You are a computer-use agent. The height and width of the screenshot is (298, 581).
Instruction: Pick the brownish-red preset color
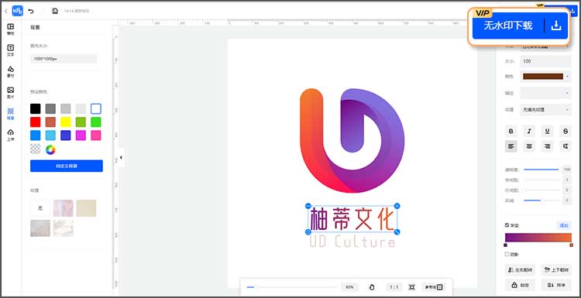pyautogui.click(x=50, y=122)
